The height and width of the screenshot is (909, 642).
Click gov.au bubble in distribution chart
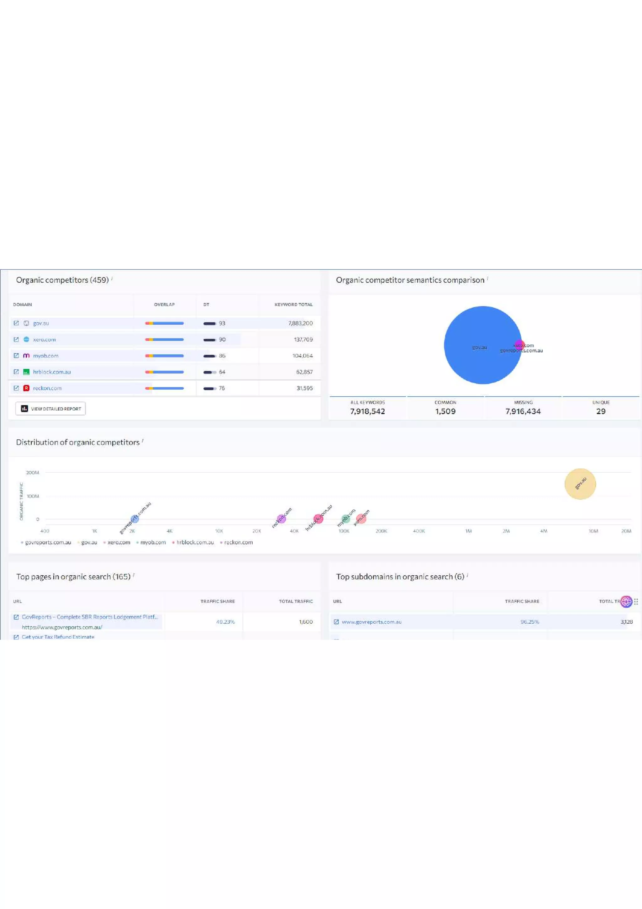point(580,484)
